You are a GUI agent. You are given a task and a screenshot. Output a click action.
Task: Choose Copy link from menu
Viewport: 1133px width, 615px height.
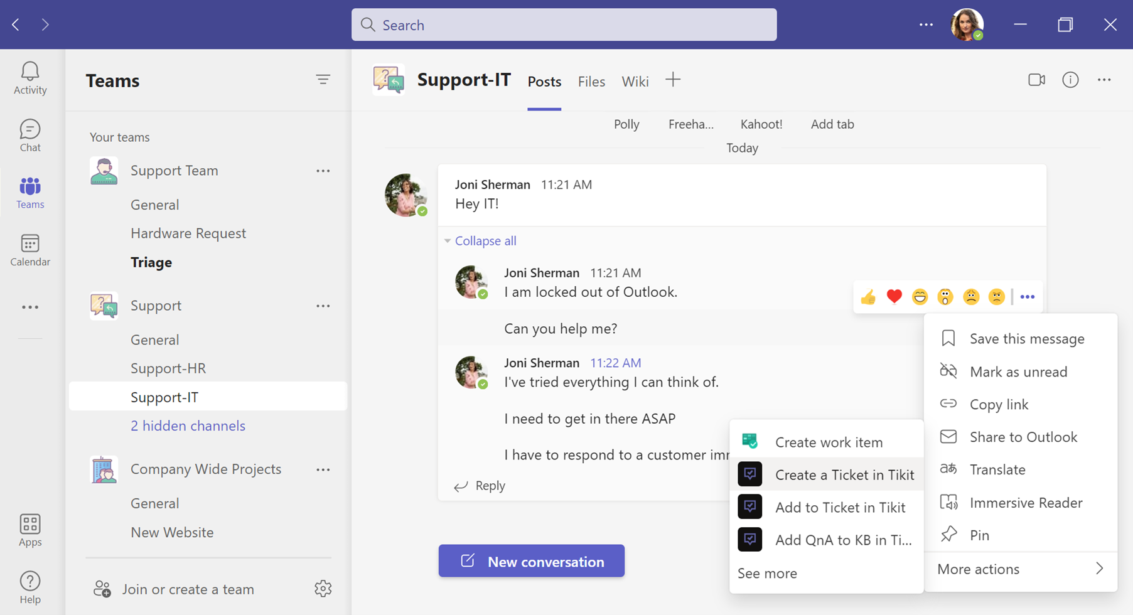tap(1021, 404)
